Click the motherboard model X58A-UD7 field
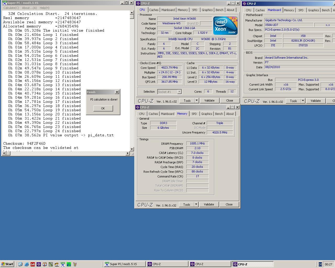 coord(289,25)
